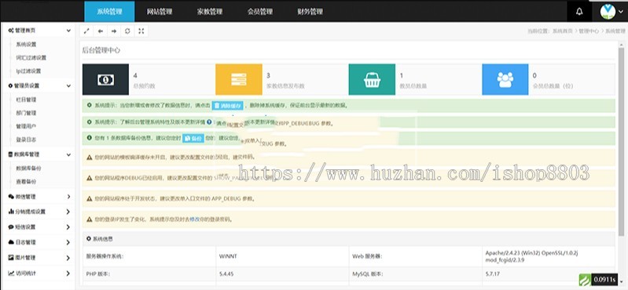Viewport: 628px width, 290px height.
Task: Click the blue 清除缓存 button
Action: point(227,106)
